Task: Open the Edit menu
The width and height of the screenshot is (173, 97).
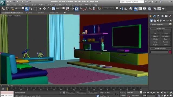Action: pyautogui.click(x=8, y=5)
